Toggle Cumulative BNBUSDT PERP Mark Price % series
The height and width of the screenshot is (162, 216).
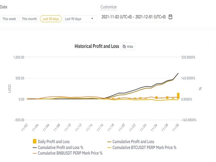[x=67, y=153]
